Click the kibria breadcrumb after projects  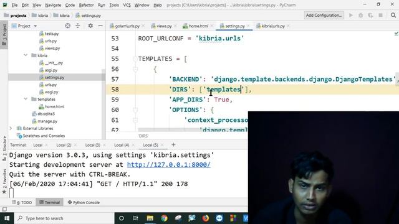point(40,16)
